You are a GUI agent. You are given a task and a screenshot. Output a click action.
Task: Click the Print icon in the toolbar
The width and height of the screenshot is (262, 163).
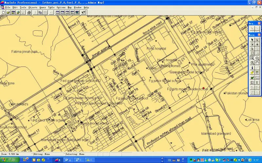coord(29,12)
